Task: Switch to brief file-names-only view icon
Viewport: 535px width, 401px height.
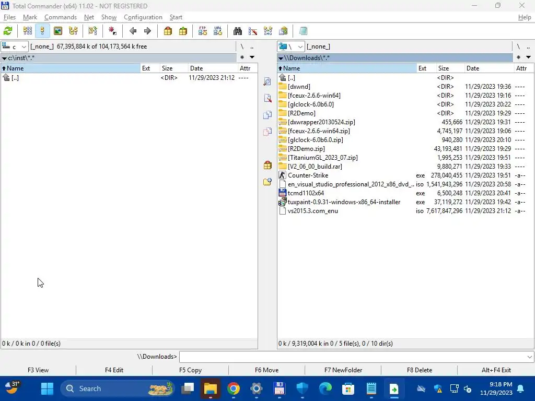Action: point(28,31)
